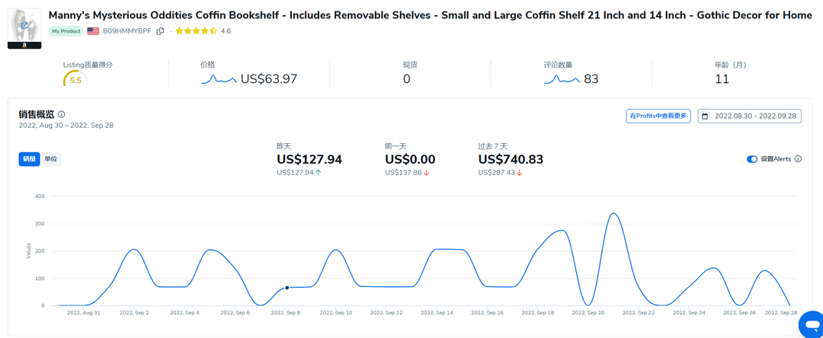Switch chart to 单位 view
The image size is (823, 338).
pos(50,159)
